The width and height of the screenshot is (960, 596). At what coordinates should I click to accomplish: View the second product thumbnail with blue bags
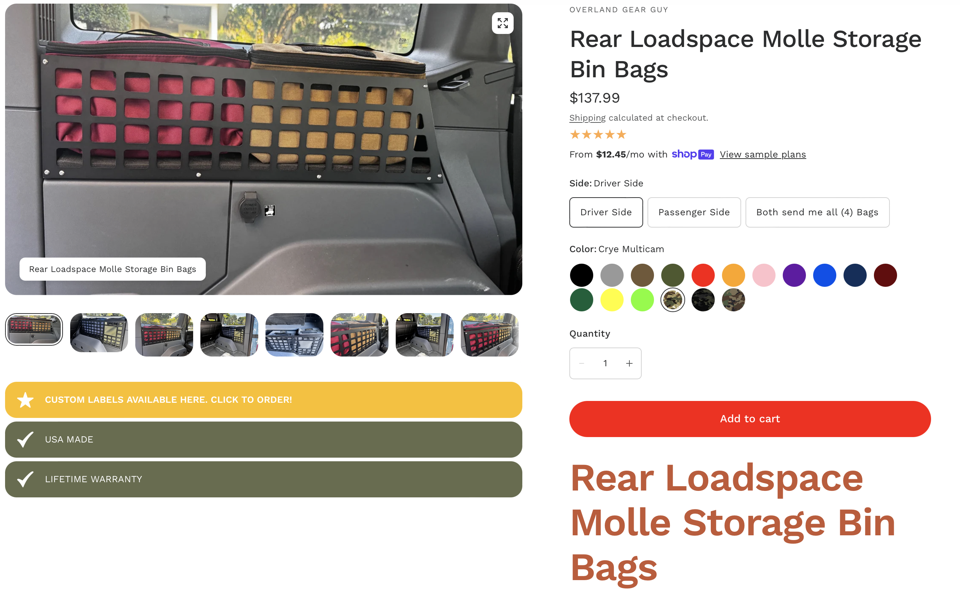coord(99,333)
